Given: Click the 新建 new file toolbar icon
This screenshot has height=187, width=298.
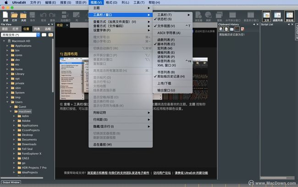Looking at the screenshot, I should coord(6,16).
